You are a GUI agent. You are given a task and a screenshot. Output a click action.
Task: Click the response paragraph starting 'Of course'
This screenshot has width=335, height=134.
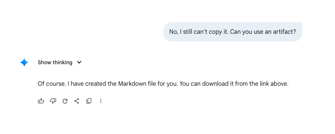click(x=163, y=84)
